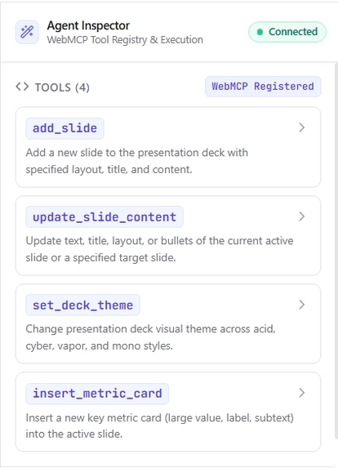Click description 'Update text, title, layout, or bullets'

coord(159,249)
